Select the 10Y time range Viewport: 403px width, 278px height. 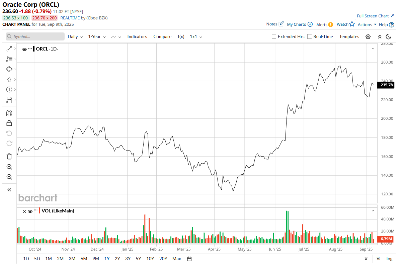click(150, 259)
